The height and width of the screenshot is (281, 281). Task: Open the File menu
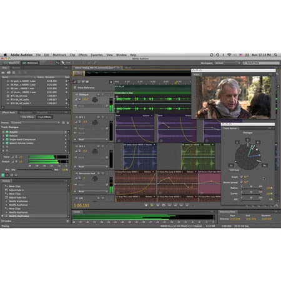click(38, 55)
